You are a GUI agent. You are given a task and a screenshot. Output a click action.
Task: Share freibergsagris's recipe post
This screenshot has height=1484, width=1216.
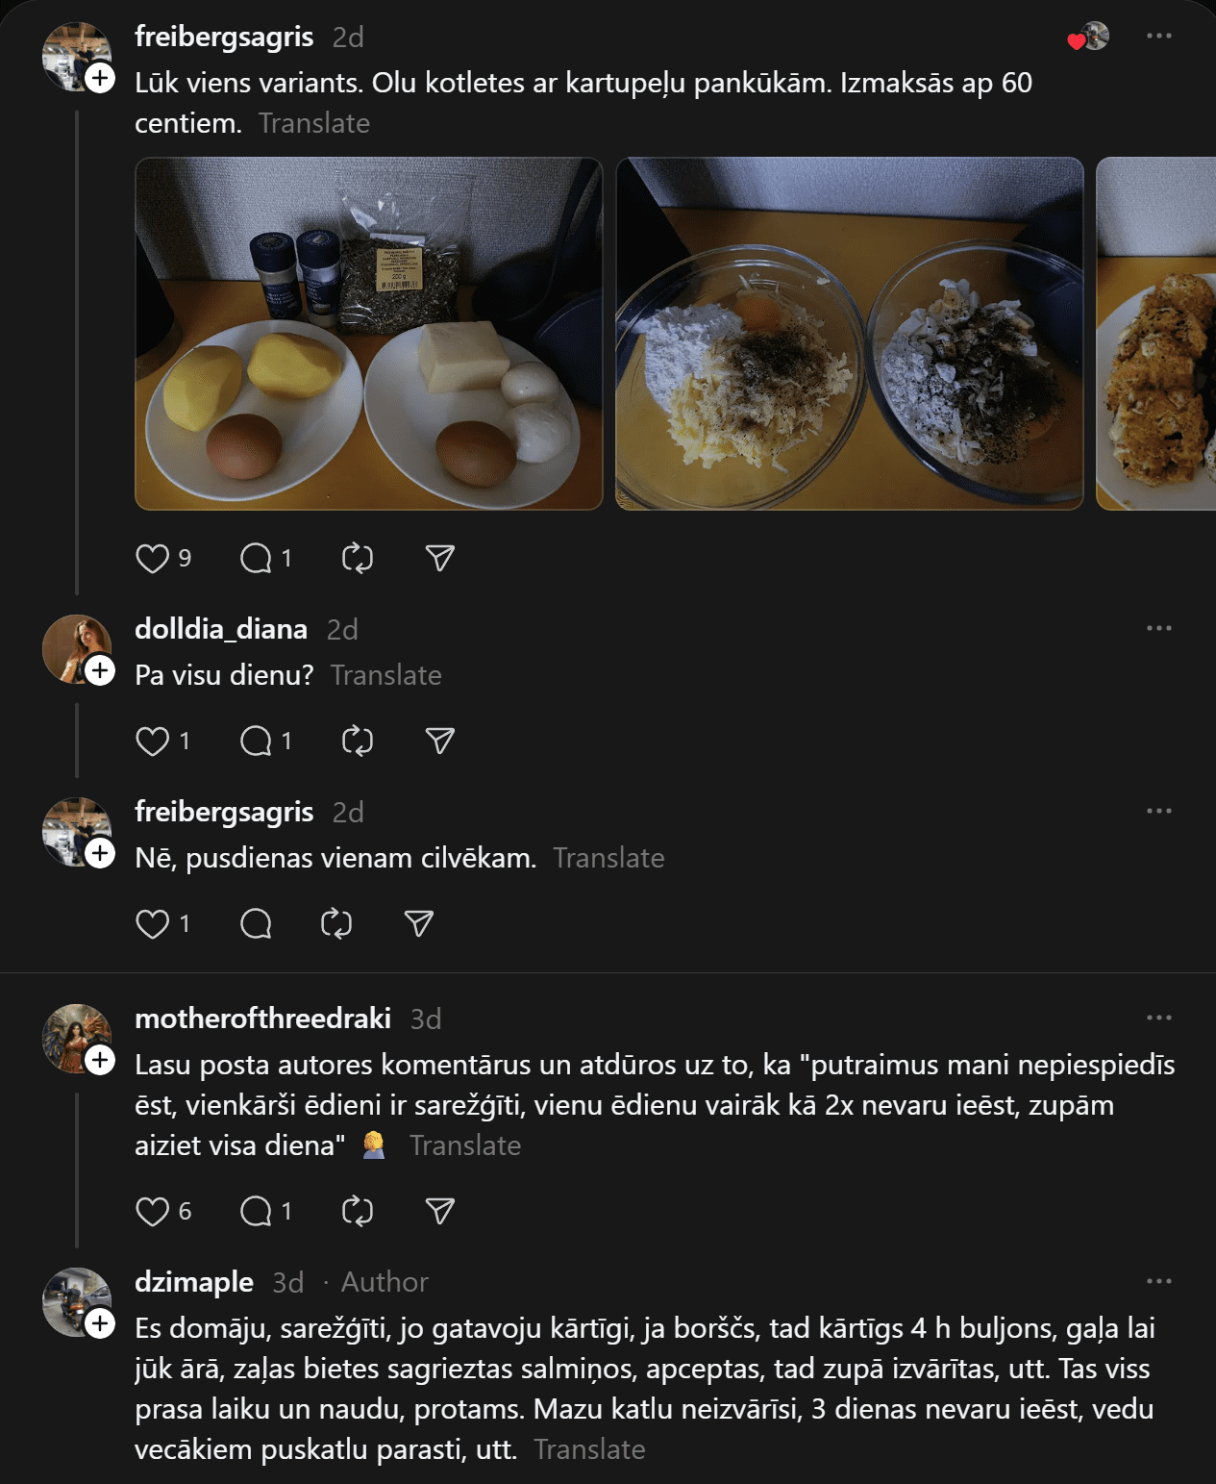[439, 559]
